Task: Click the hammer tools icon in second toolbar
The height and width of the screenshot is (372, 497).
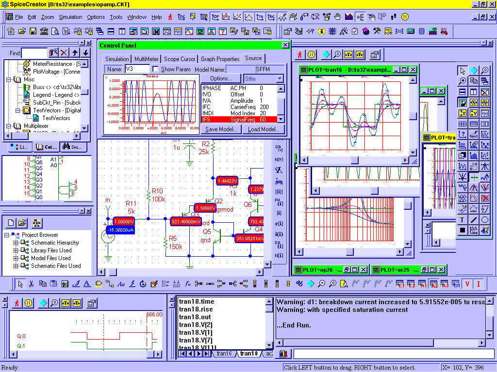Action: [x=377, y=31]
